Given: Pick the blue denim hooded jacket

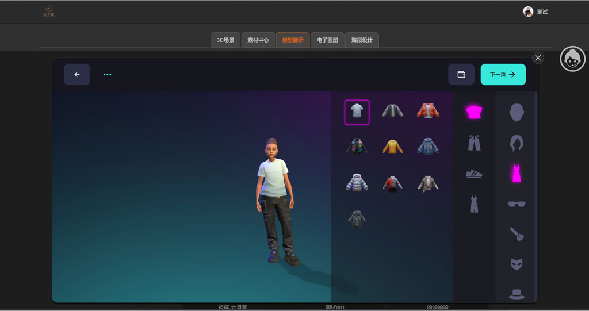Looking at the screenshot, I should tap(428, 147).
